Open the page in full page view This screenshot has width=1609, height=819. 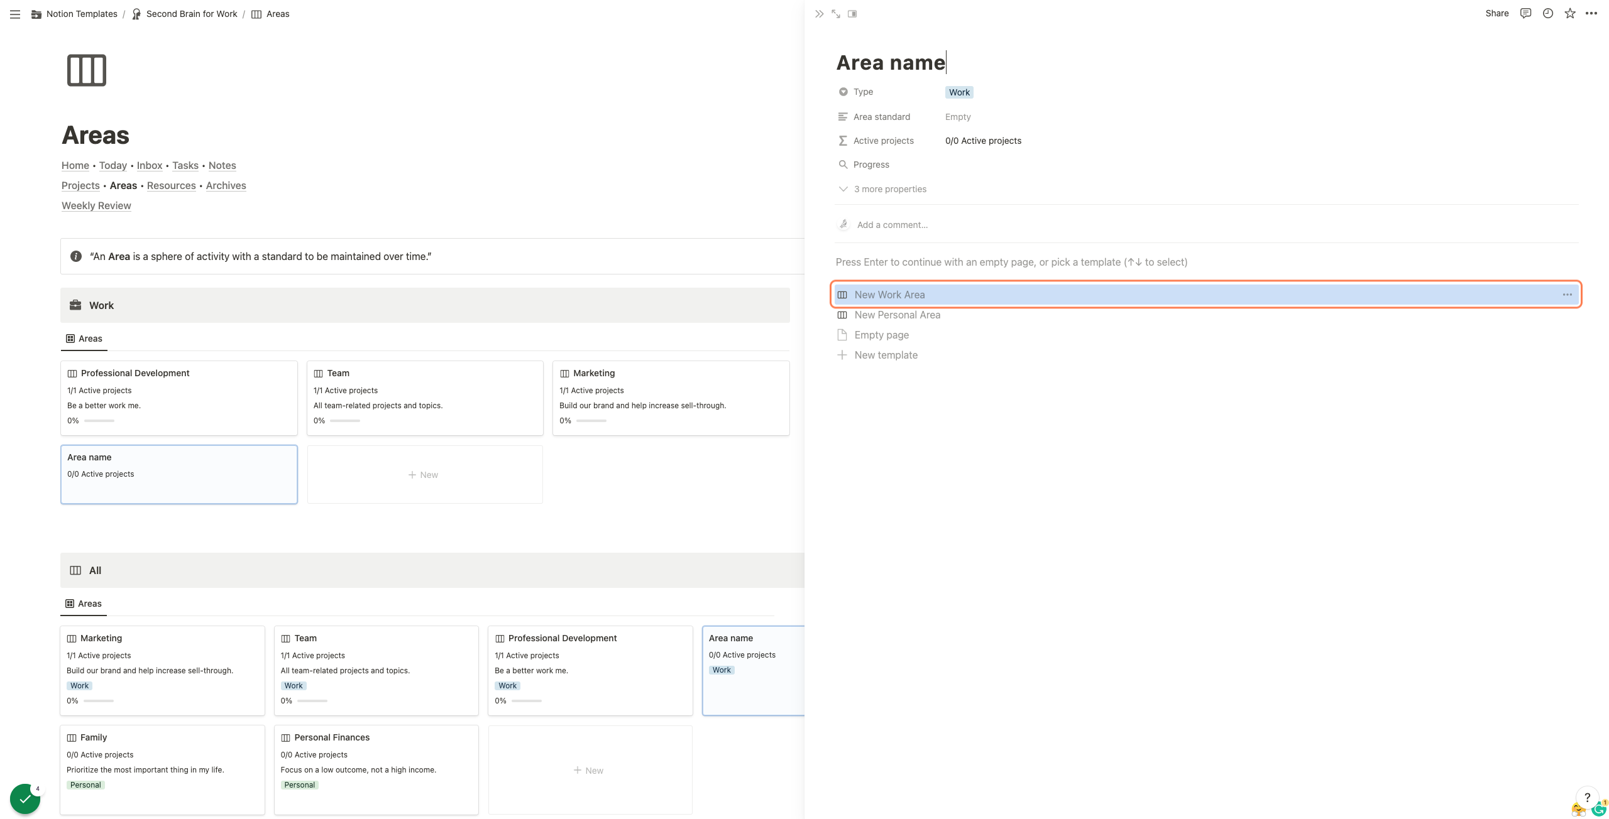coord(836,14)
